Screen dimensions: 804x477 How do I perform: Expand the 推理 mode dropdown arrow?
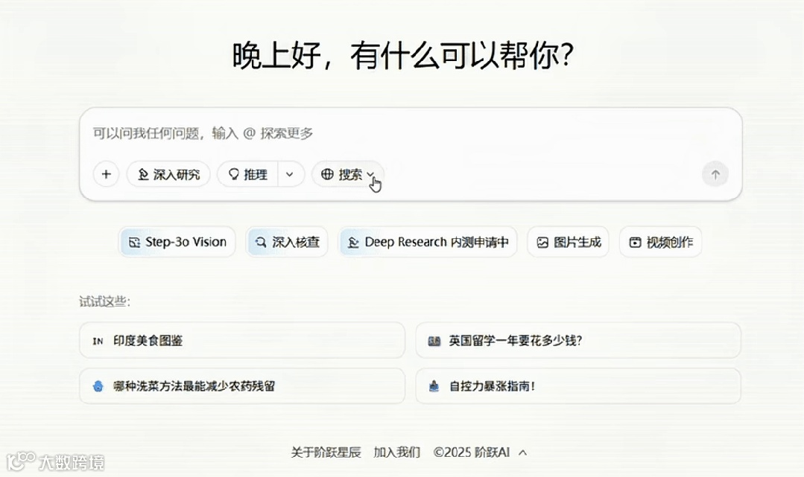coord(289,173)
